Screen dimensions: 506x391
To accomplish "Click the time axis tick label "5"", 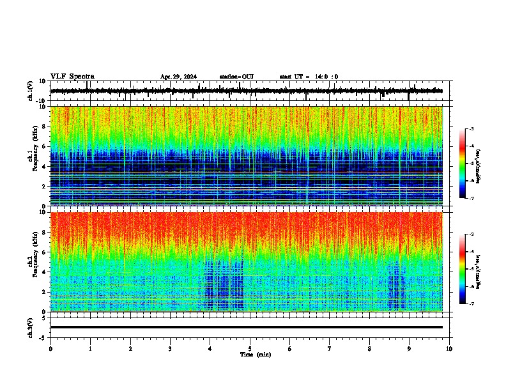I will point(250,349).
